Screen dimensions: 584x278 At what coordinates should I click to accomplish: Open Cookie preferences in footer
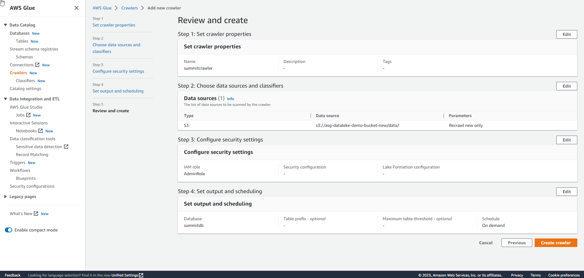(x=564, y=275)
